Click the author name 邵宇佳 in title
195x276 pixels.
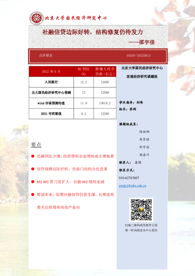pyautogui.click(x=147, y=42)
